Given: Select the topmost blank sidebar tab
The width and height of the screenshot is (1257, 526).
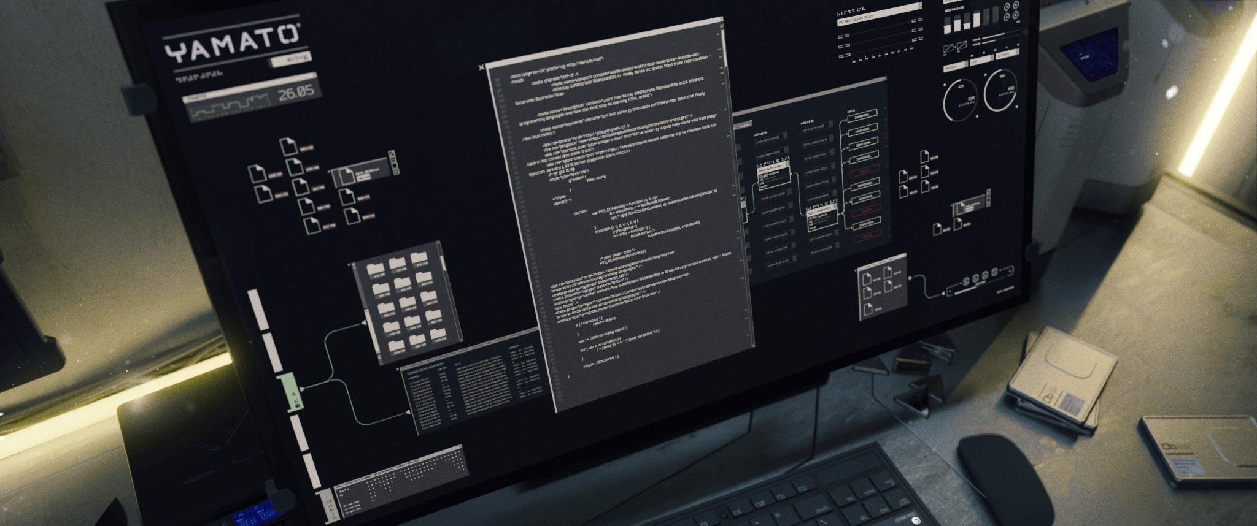Looking at the screenshot, I should pos(258,308).
